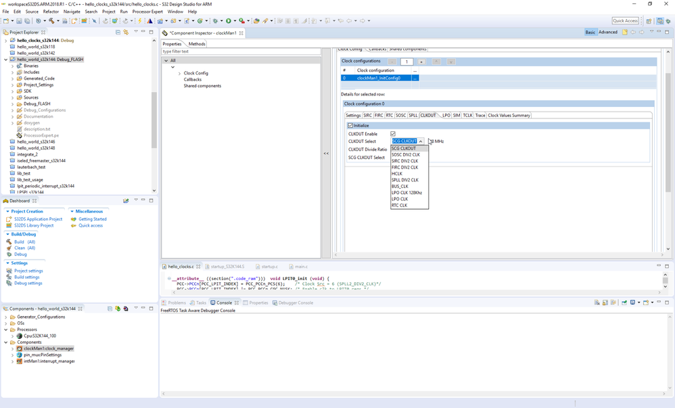
Task: Expand the Generator_Configurations folder
Action: (5, 317)
